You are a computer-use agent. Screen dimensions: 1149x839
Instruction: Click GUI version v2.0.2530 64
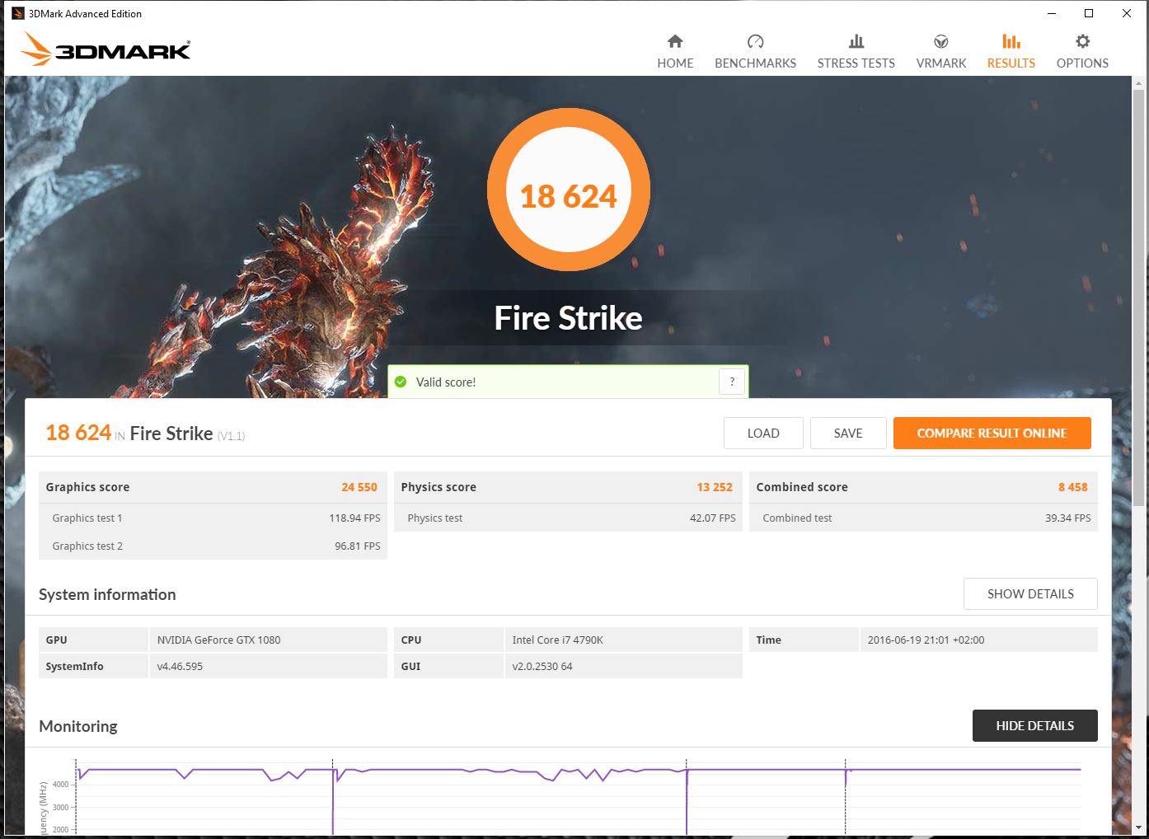pyautogui.click(x=542, y=666)
